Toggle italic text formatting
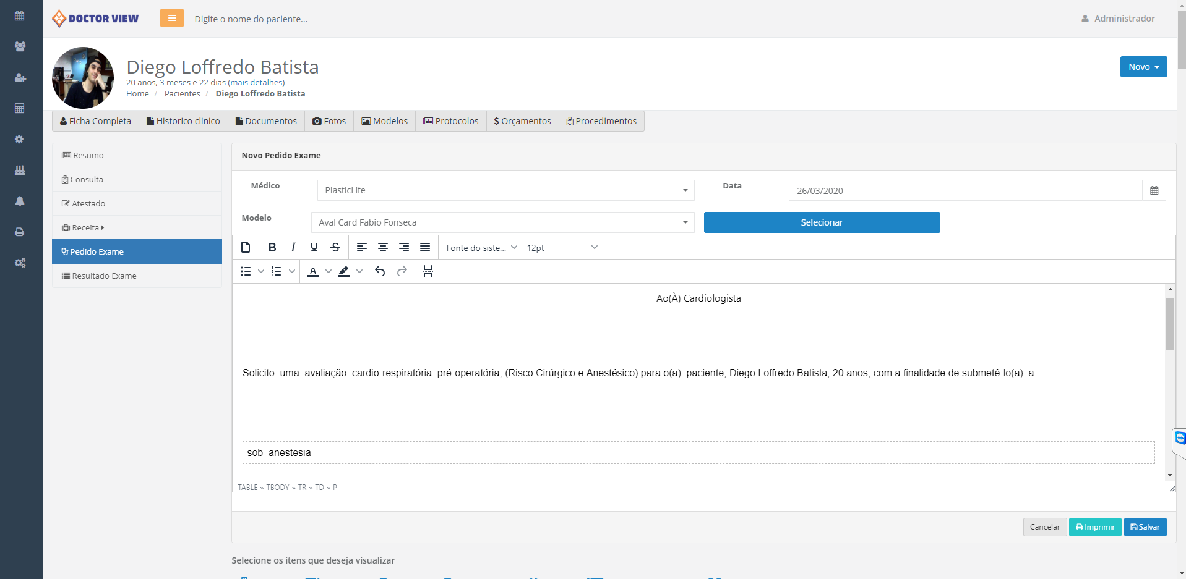The width and height of the screenshot is (1186, 579). pos(293,248)
